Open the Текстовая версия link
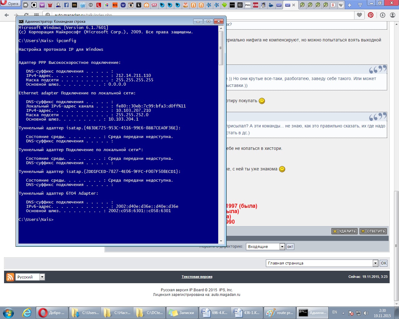399x319 pixels. pos(197,277)
